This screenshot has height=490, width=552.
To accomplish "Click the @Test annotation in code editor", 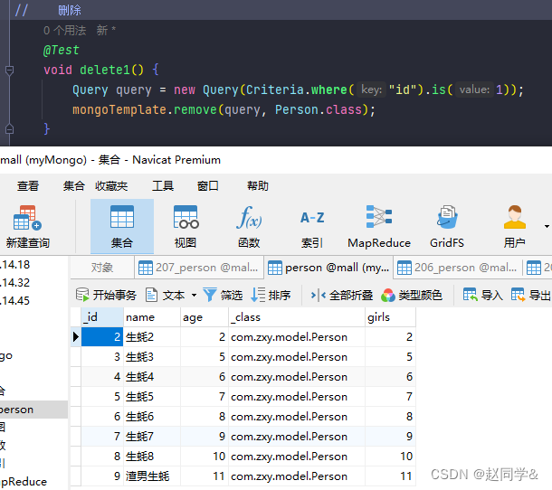I will pyautogui.click(x=62, y=51).
